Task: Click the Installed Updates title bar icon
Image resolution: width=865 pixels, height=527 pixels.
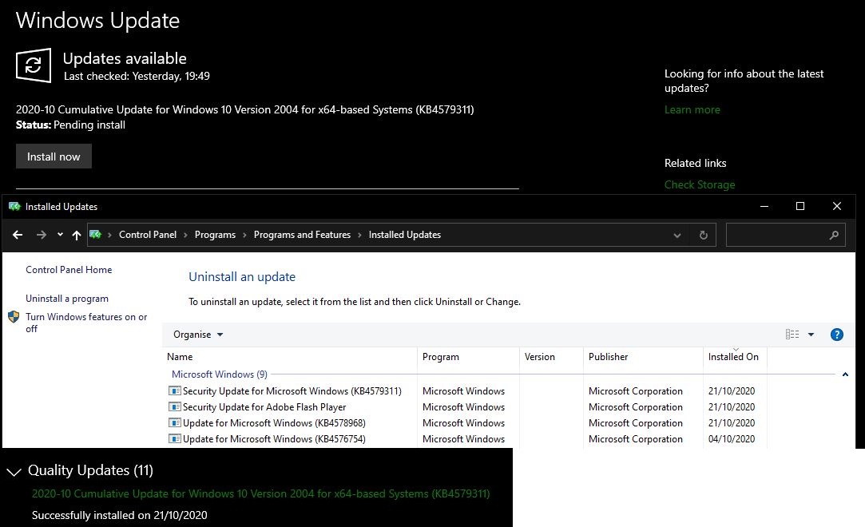Action: (x=14, y=206)
